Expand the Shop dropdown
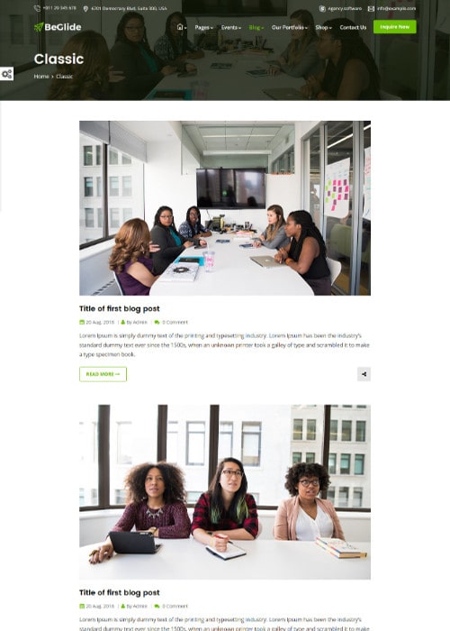Image resolution: width=450 pixels, height=631 pixels. 323,27
